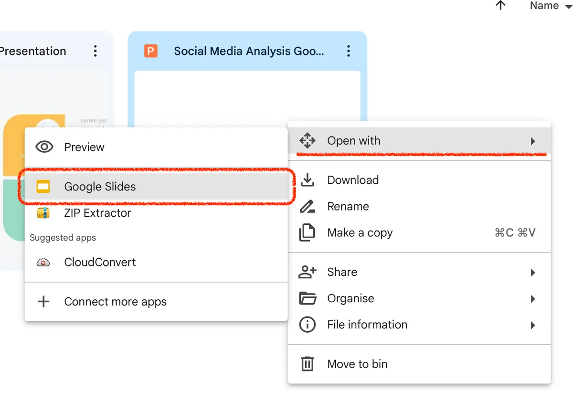Click the Rename pencil icon
The height and width of the screenshot is (400, 573).
(x=307, y=207)
